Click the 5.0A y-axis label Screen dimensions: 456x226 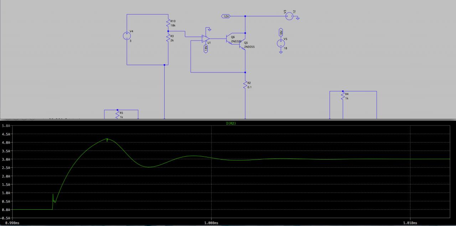[x=6, y=126]
